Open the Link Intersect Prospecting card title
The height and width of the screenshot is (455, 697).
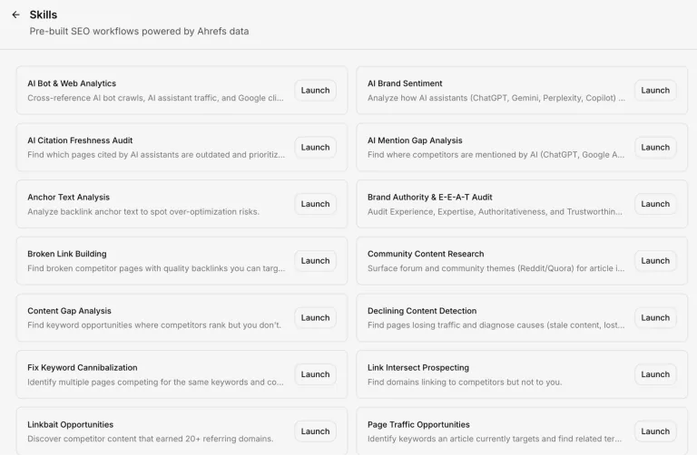tap(418, 368)
